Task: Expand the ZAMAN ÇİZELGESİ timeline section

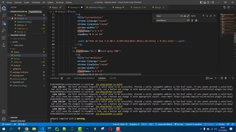Action: tap(18, 121)
